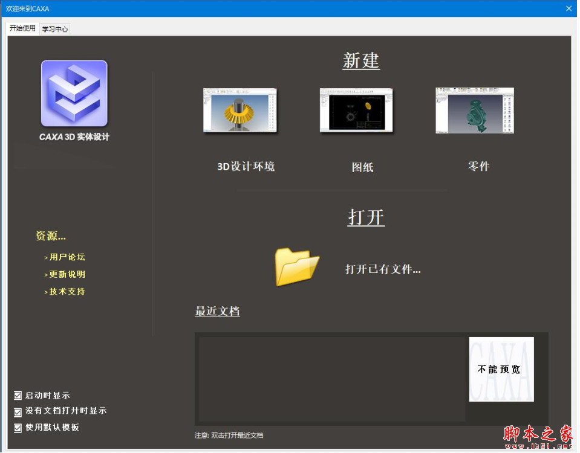Viewport: 580px width, 453px height.
Task: Open 新建 from the heading
Action: click(361, 60)
